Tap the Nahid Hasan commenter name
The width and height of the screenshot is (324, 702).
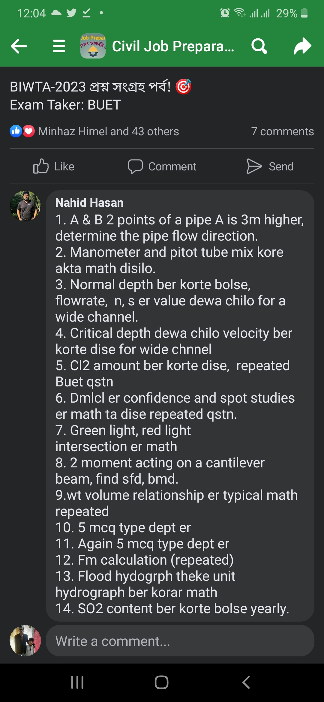[x=89, y=203]
